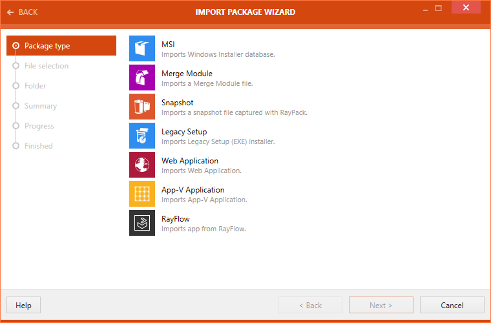491x323 pixels.
Task: Click the MSI package icon
Action: (142, 48)
